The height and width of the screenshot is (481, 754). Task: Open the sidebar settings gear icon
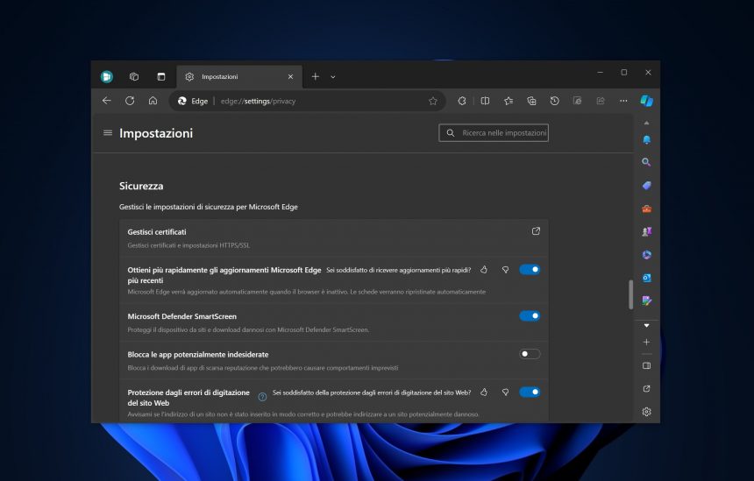(x=647, y=412)
